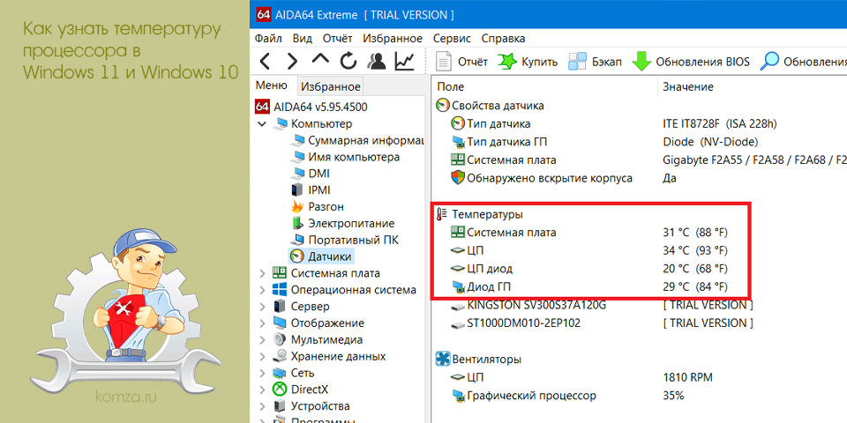Click the Бэкап toolbar button
The width and height of the screenshot is (847, 423).
596,62
